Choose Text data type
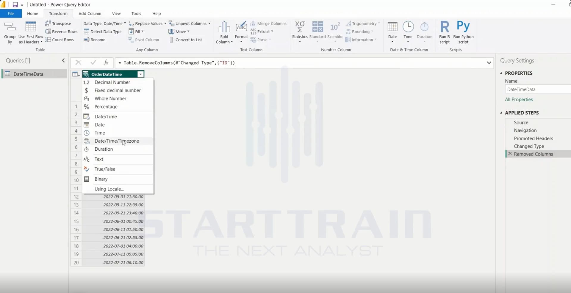The width and height of the screenshot is (571, 293). tap(118, 159)
